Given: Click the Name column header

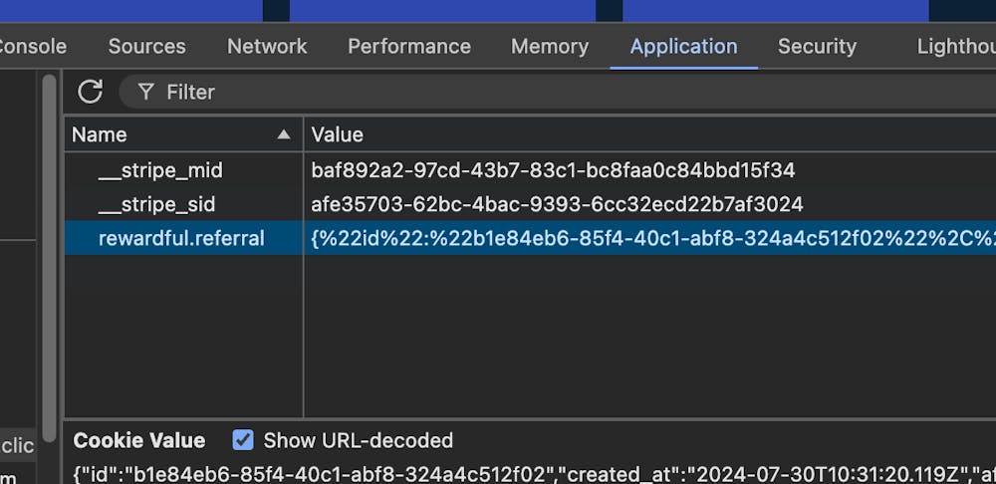Looking at the screenshot, I should (100, 134).
